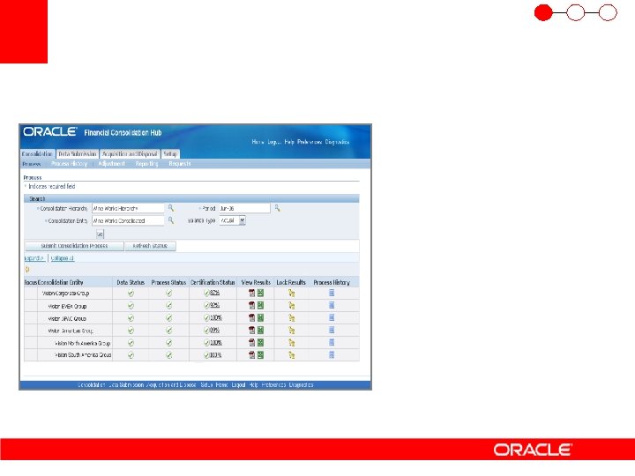Image resolution: width=635 pixels, height=476 pixels.
Task: Switch to Data Submission tab
Action: point(78,153)
